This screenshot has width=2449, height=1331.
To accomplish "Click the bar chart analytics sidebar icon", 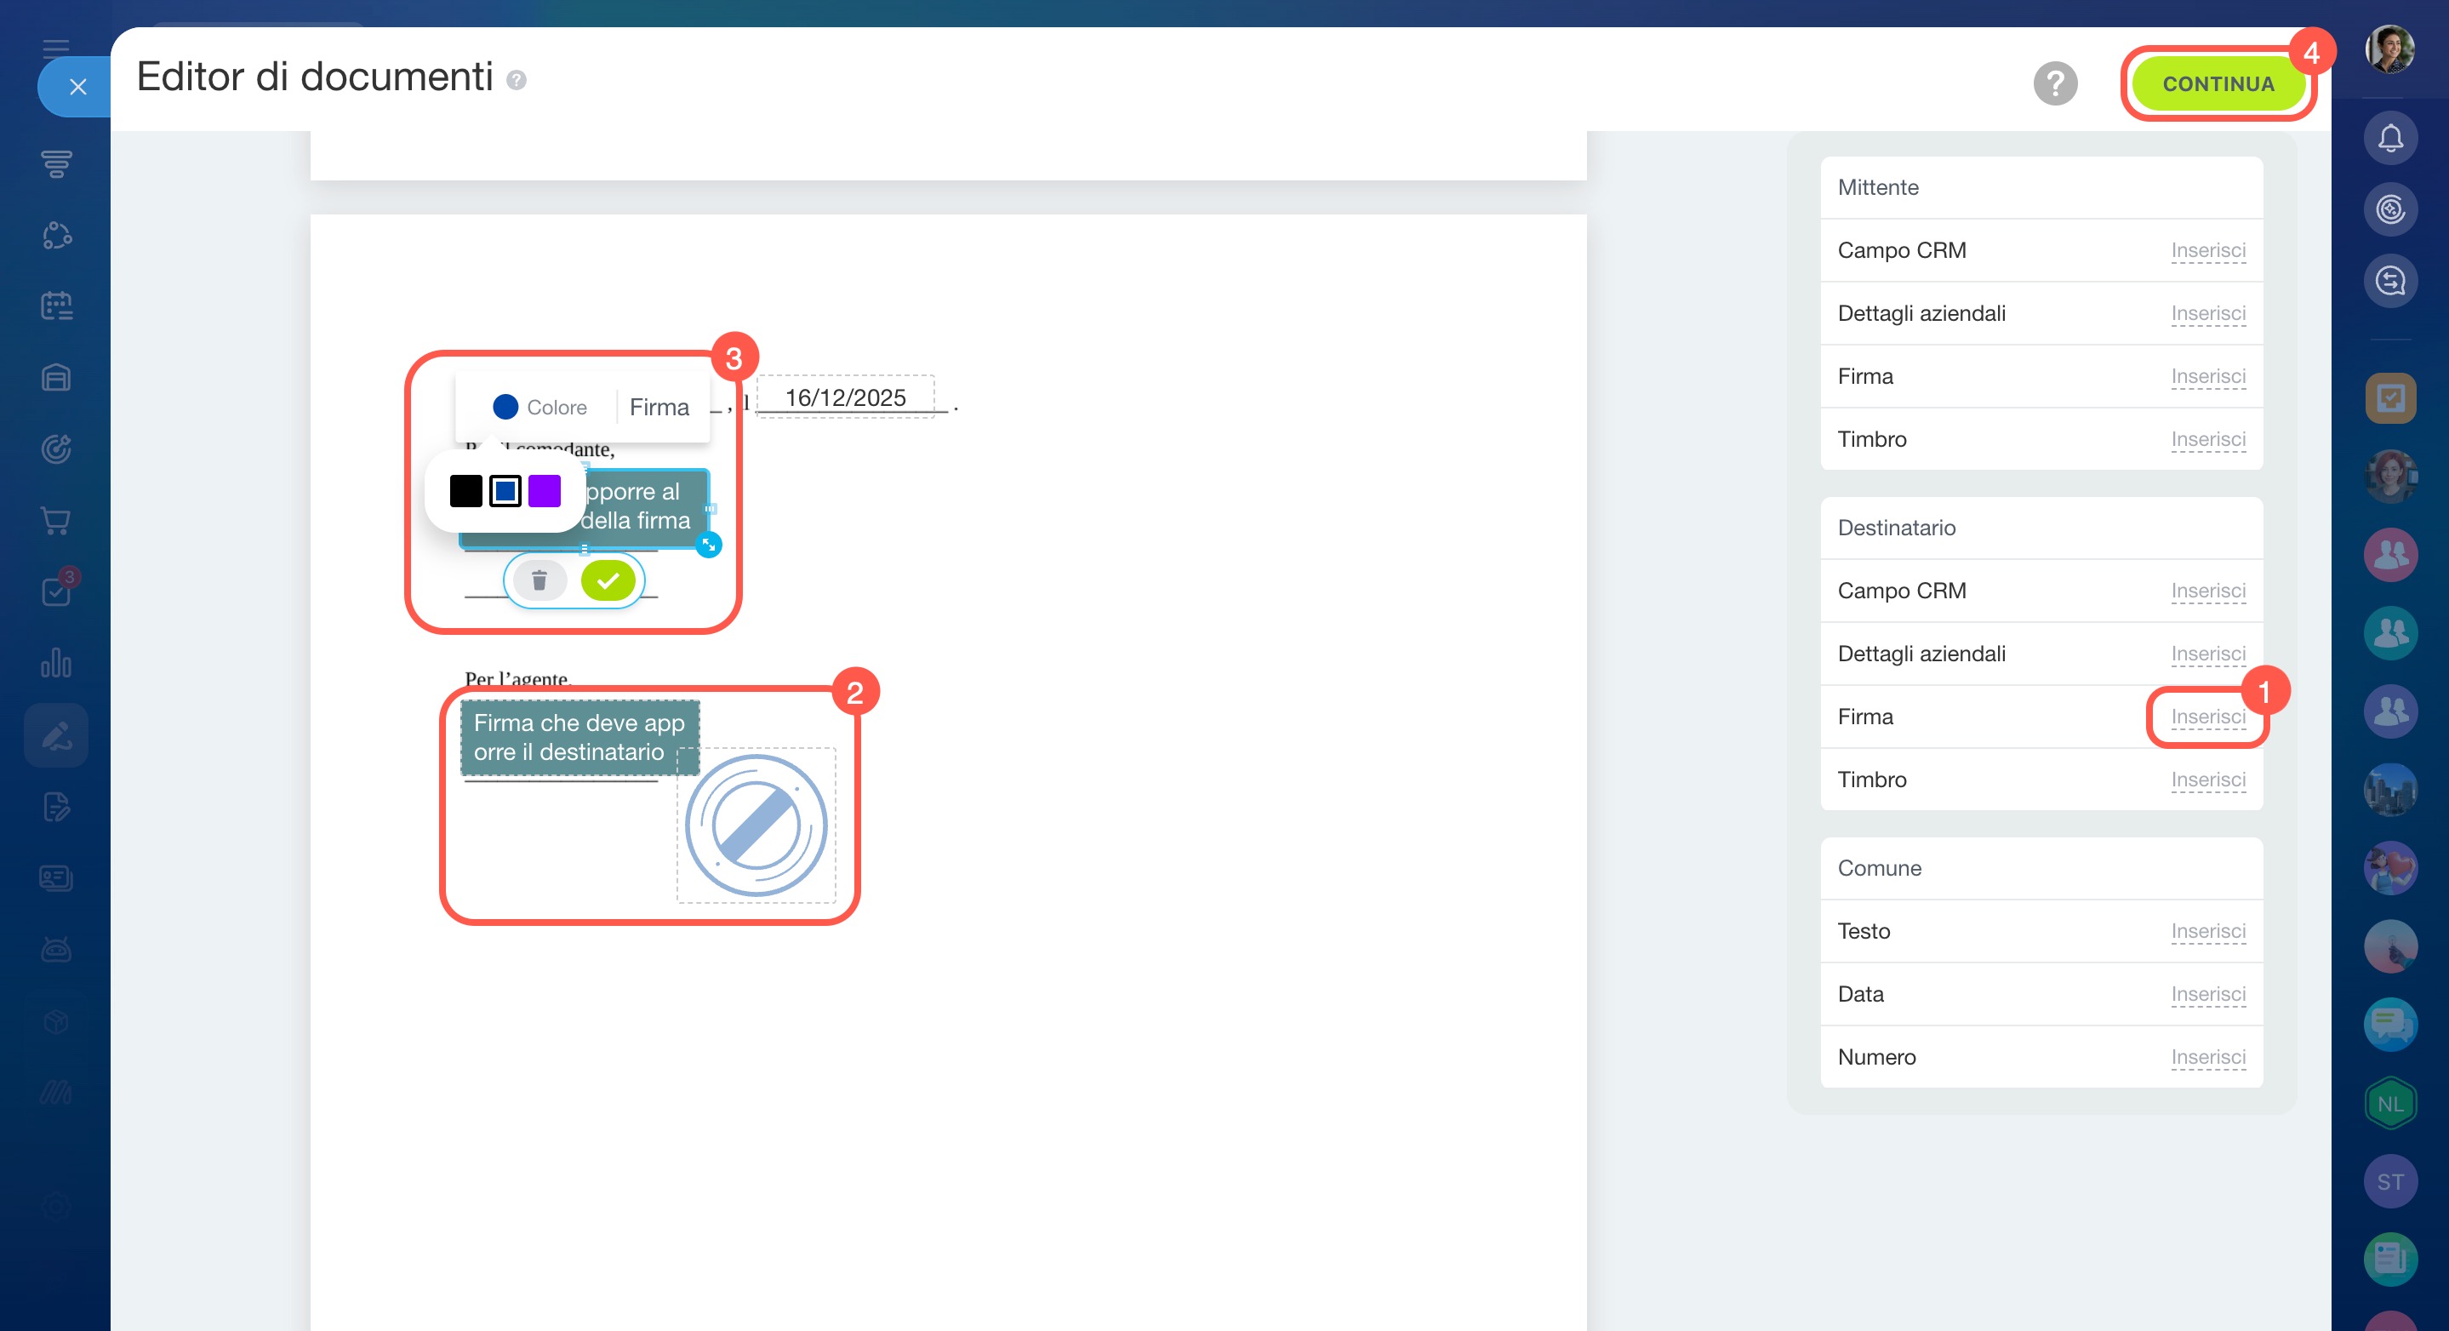I will click(x=56, y=663).
